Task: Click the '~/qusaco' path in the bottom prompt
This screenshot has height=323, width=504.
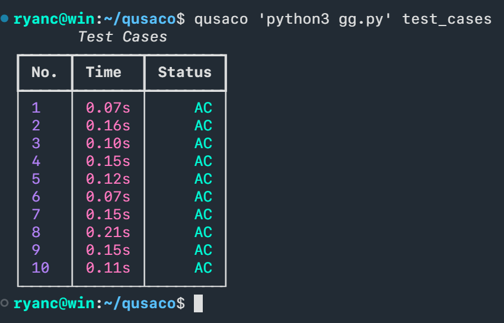Action: (141, 303)
